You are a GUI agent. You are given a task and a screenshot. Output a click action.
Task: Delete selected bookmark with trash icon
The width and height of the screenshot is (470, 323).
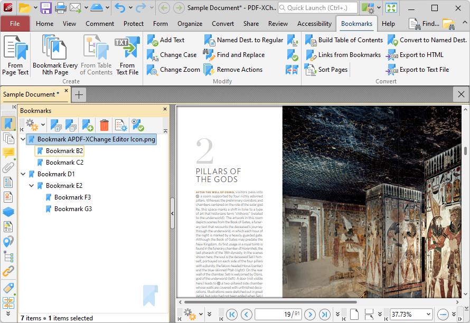click(x=104, y=125)
